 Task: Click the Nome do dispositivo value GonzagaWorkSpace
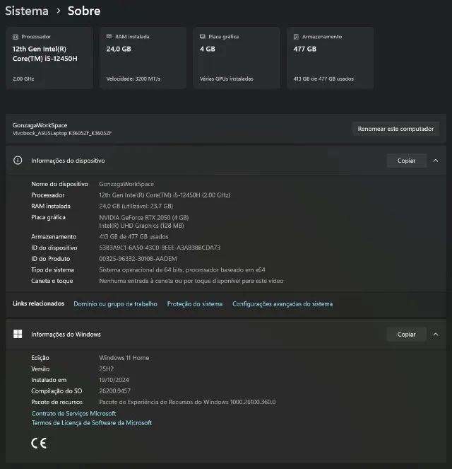(x=126, y=184)
